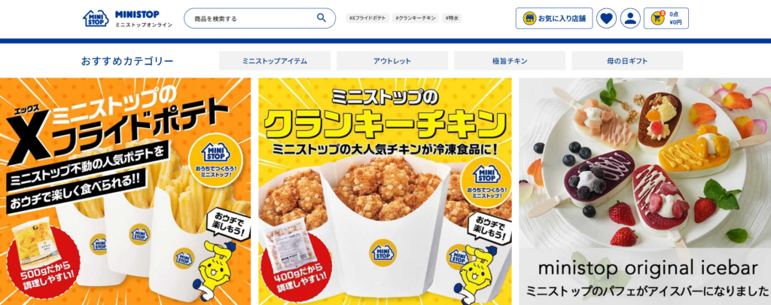Open the user account icon

coord(630,19)
